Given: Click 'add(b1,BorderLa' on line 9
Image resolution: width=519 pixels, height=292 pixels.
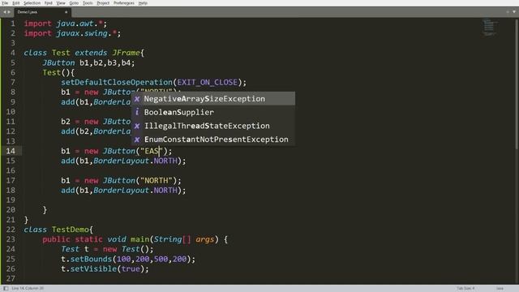Looking at the screenshot, I should tap(96, 102).
